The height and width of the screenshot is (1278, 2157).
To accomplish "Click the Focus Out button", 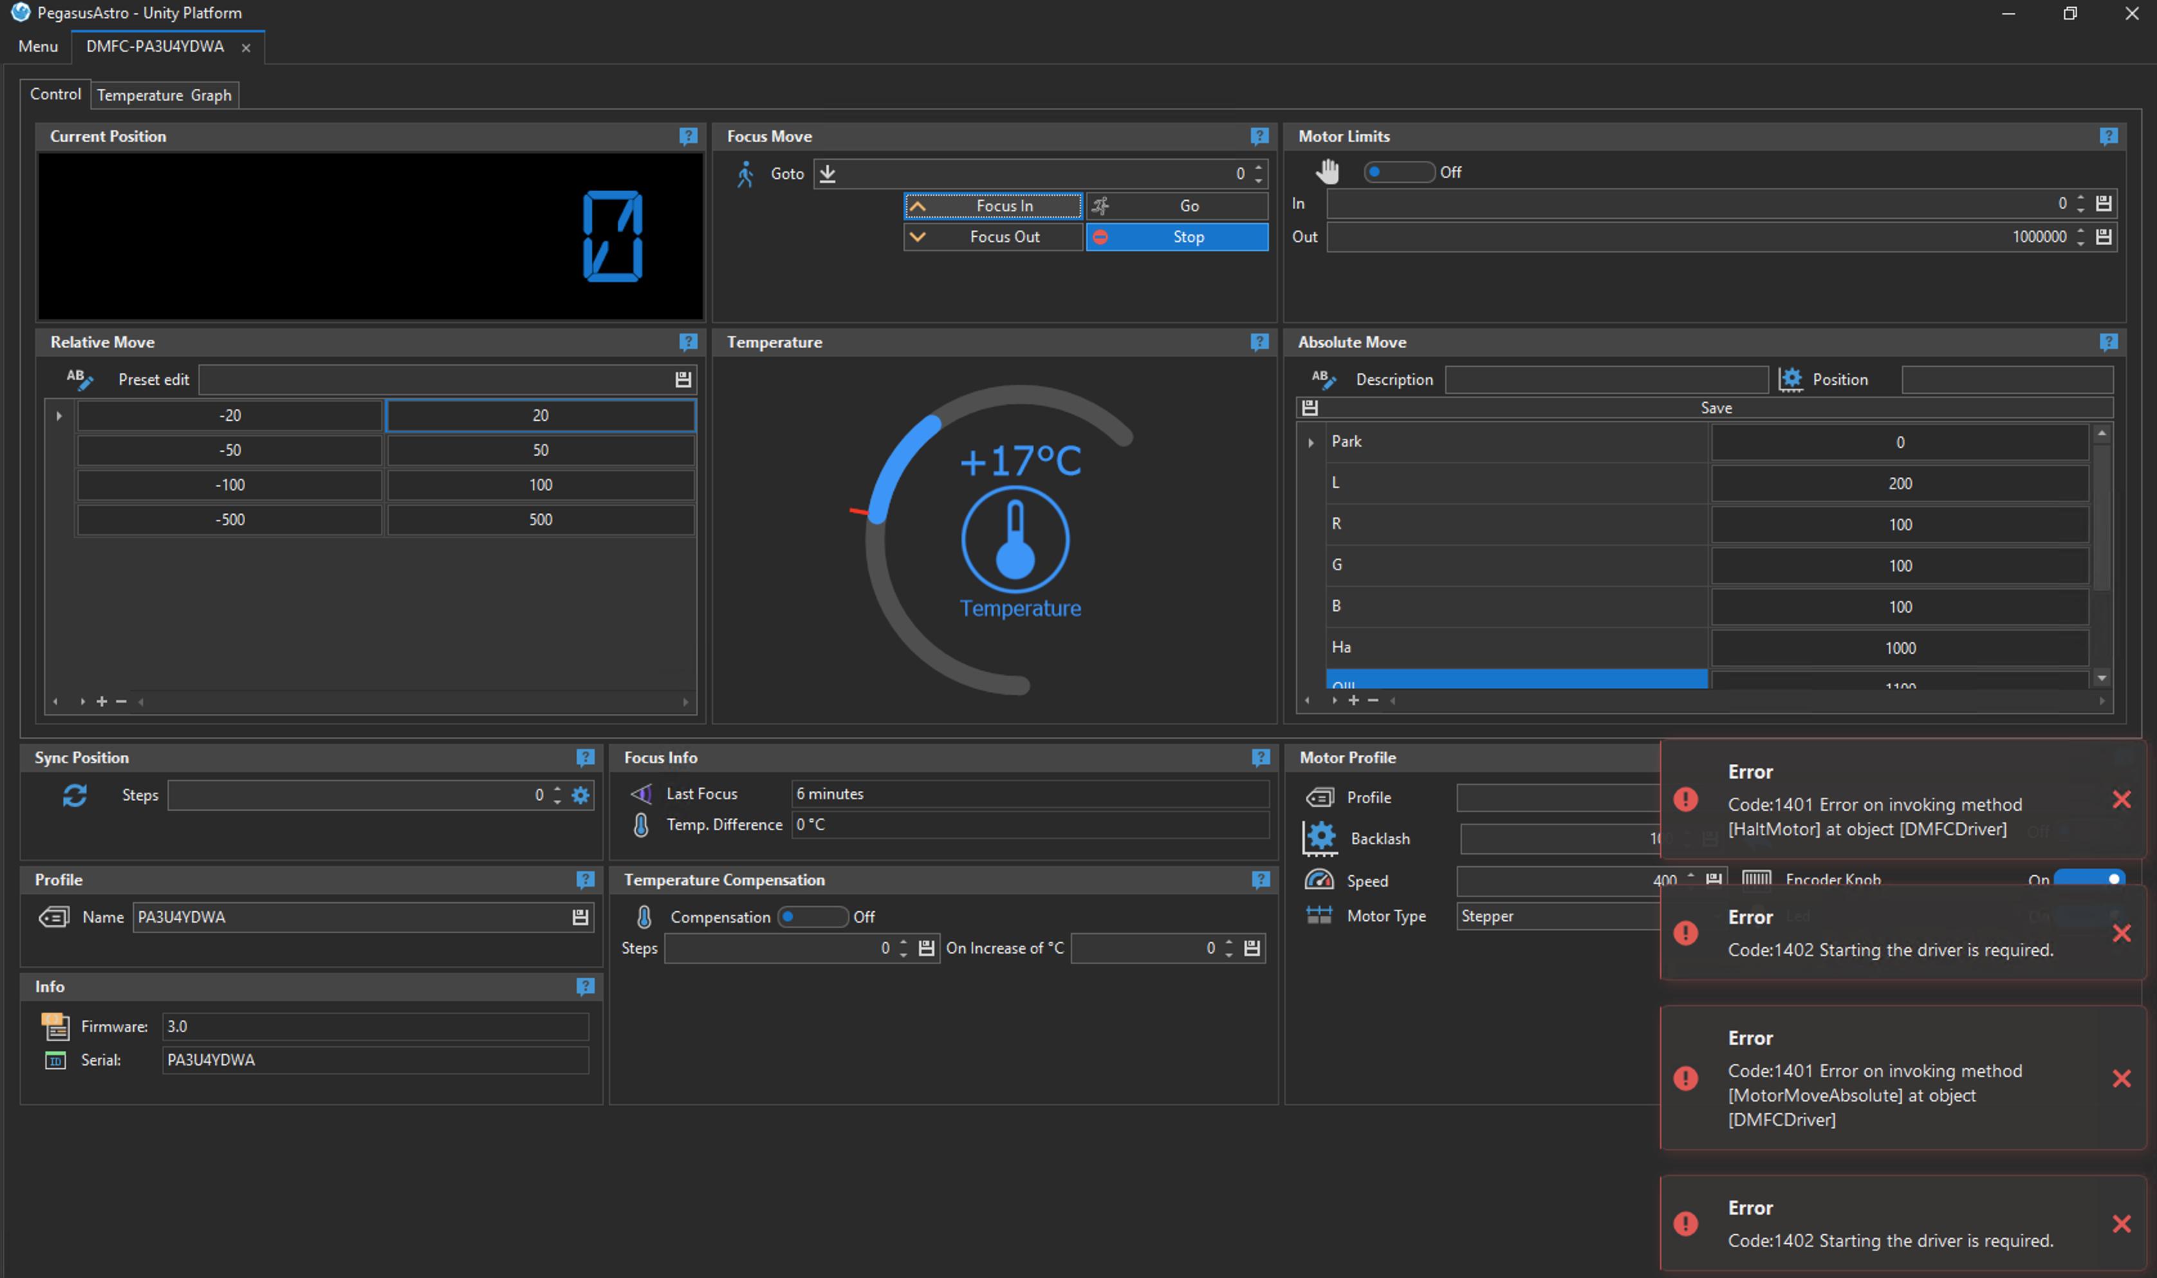I will 993,237.
